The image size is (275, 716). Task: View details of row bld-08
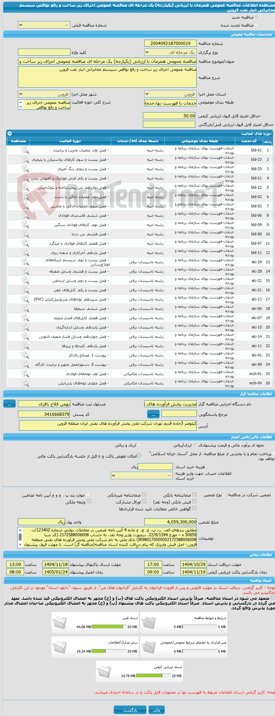pos(25,234)
